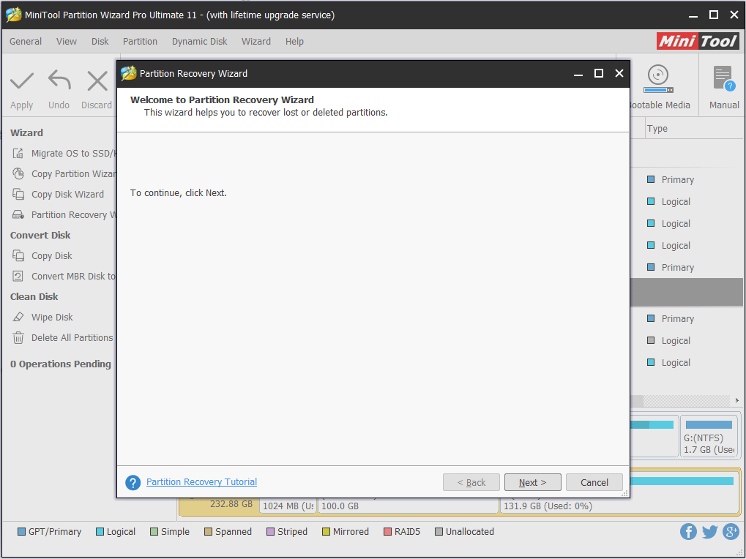Click the Undo arrow icon

click(x=59, y=80)
